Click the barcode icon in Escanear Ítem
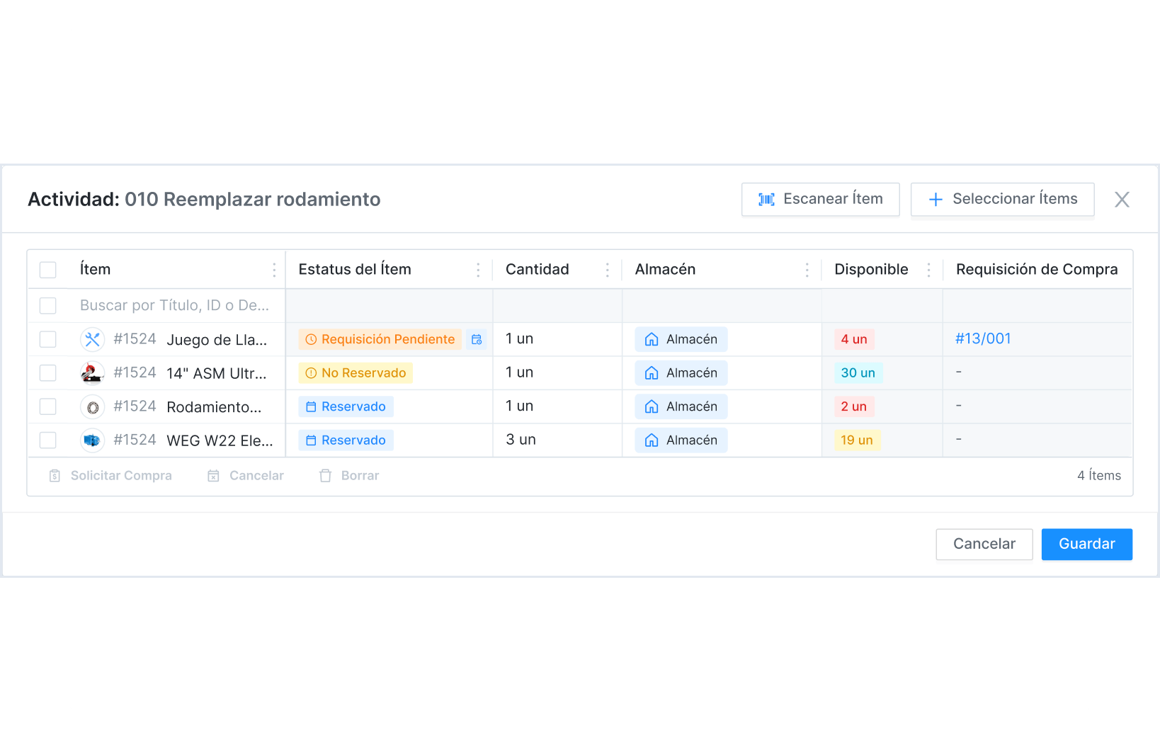This screenshot has width=1160, height=740. point(766,200)
